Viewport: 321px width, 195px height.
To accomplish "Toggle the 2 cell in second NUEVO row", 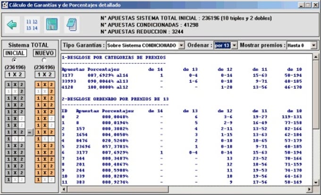I will tap(51, 91).
